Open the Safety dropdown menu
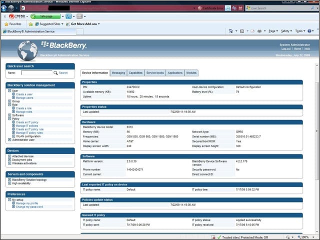The height and width of the screenshot is (240, 320). (286, 31)
